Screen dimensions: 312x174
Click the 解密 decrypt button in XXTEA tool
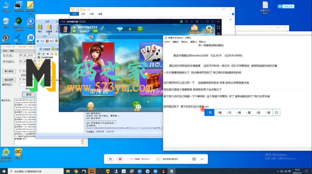click(x=29, y=94)
